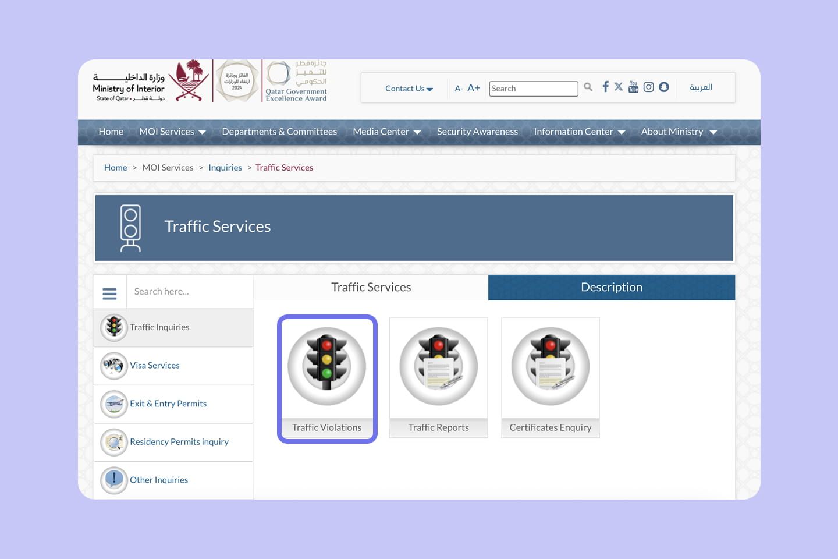Toggle the hamburger sidebar menu icon
Viewport: 838px width, 559px height.
click(x=109, y=293)
